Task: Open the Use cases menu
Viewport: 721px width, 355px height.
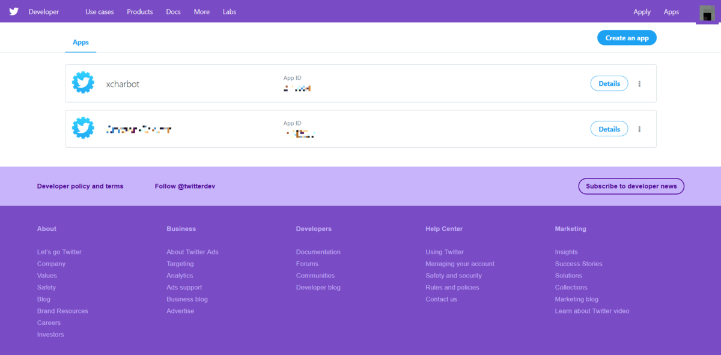Action: click(x=100, y=12)
